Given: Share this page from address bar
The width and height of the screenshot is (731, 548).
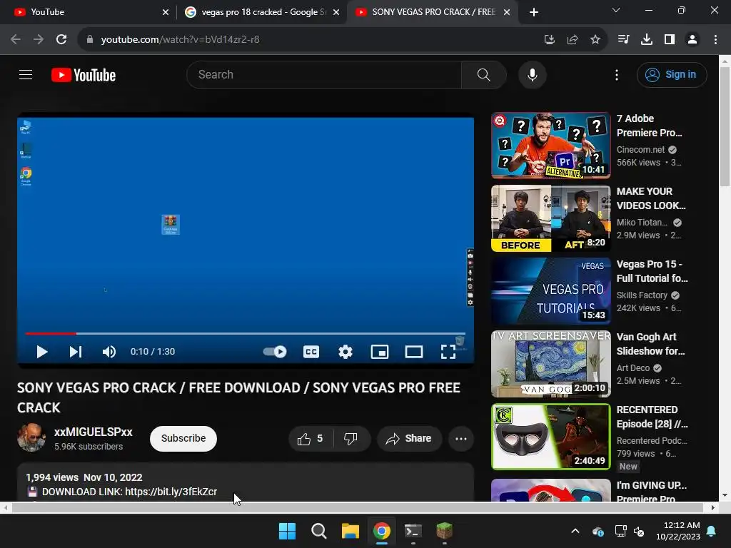Looking at the screenshot, I should [573, 40].
